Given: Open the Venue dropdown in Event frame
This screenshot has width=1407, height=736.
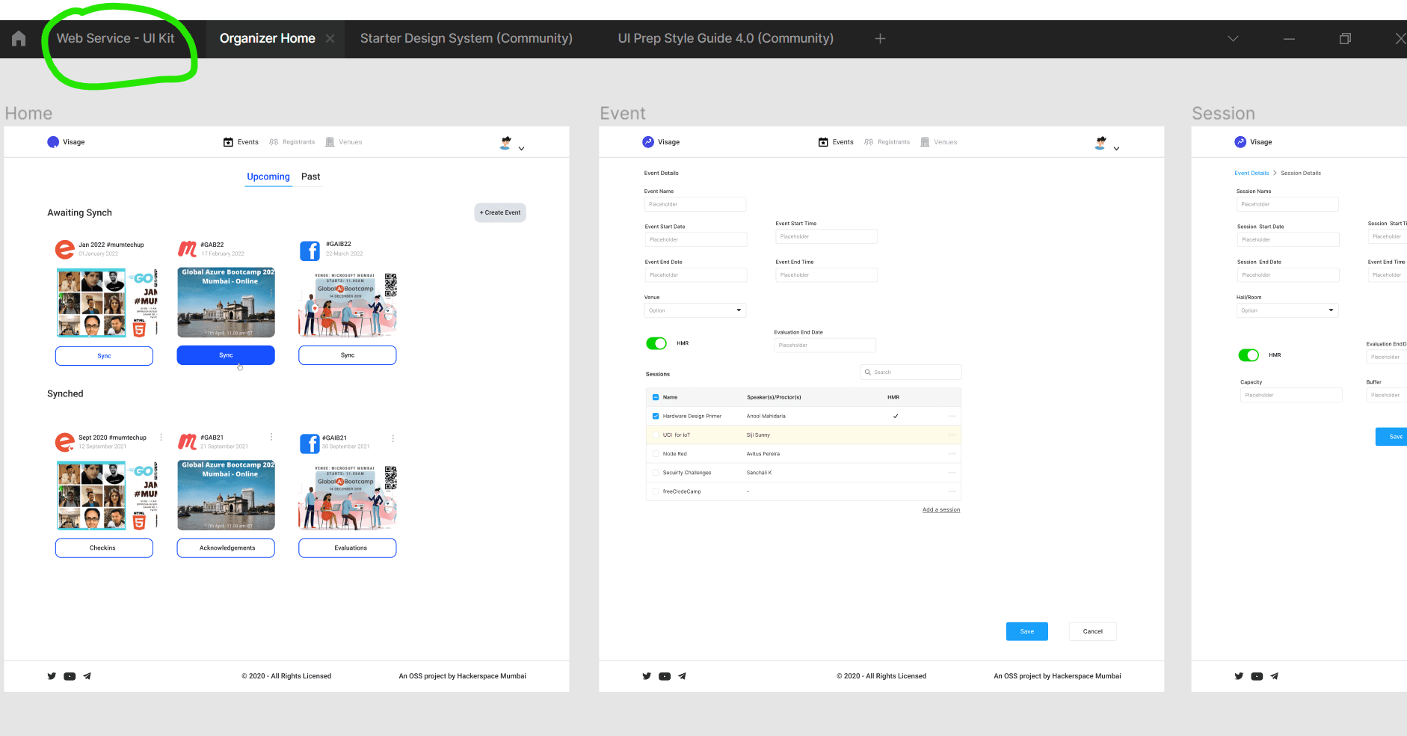Looking at the screenshot, I should point(695,310).
